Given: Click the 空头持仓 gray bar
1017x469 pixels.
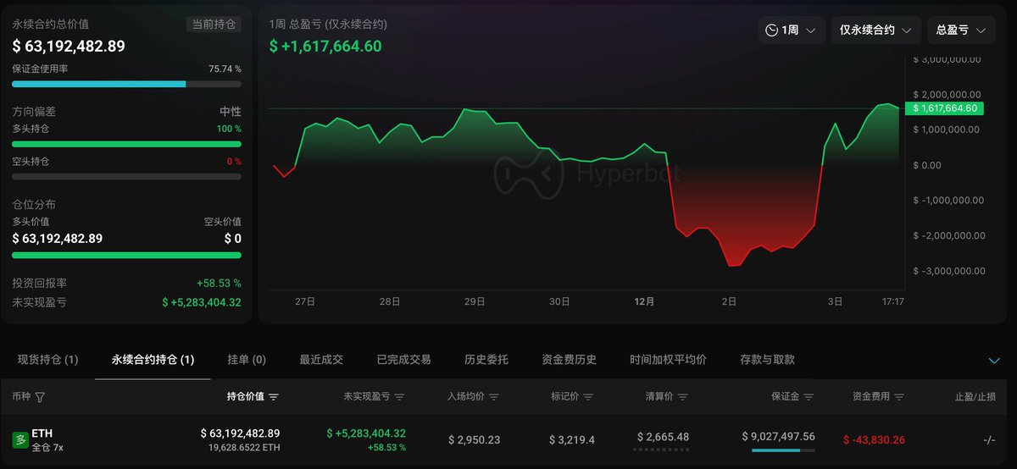Looking at the screenshot, I should [126, 177].
